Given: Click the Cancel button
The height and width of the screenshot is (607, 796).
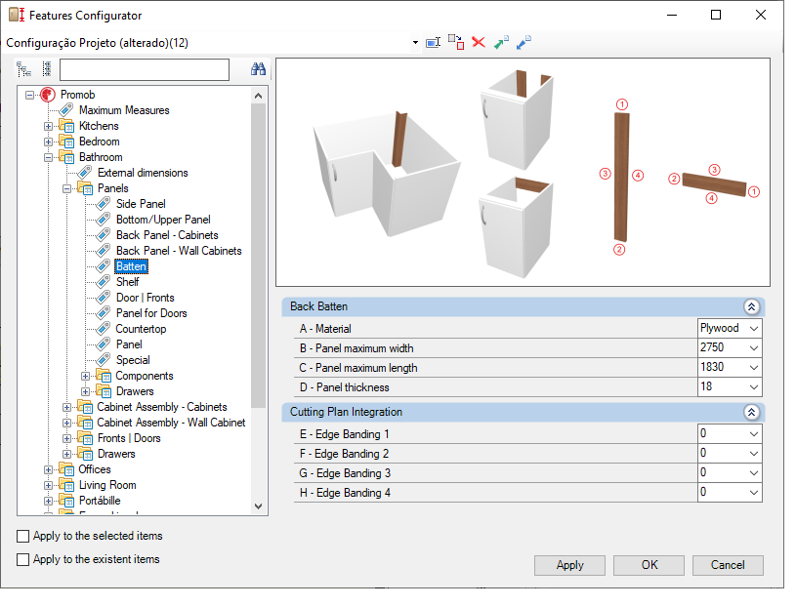Looking at the screenshot, I should [728, 565].
